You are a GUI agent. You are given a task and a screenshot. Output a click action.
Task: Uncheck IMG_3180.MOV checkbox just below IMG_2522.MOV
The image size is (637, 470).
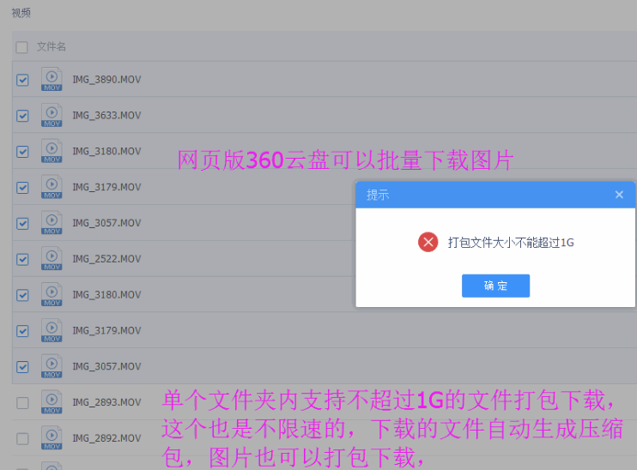click(22, 295)
